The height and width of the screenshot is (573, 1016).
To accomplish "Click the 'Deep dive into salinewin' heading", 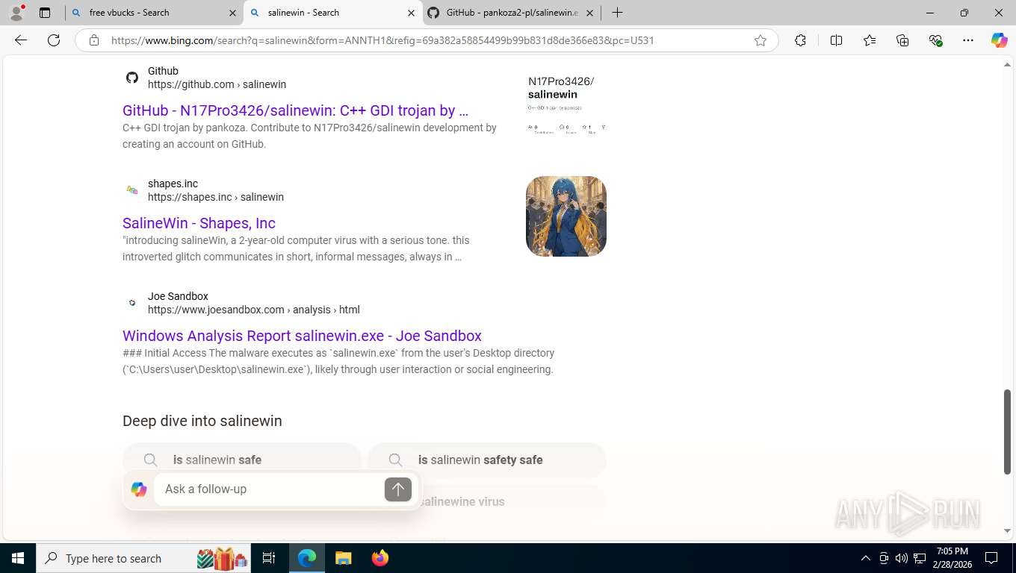I will 202,421.
